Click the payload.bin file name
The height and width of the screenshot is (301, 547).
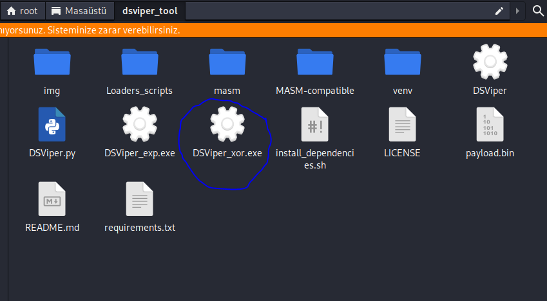point(490,153)
